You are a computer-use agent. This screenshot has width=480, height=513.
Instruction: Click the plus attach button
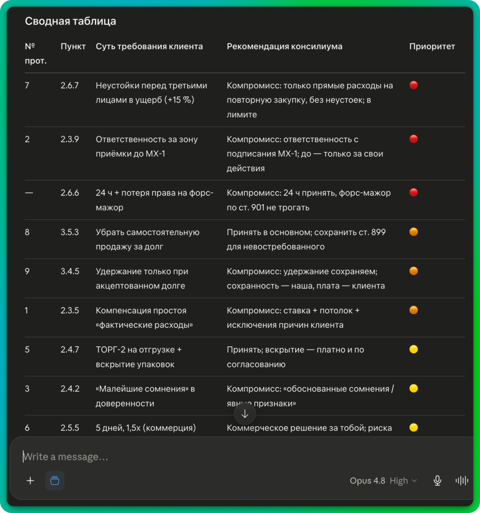[30, 480]
